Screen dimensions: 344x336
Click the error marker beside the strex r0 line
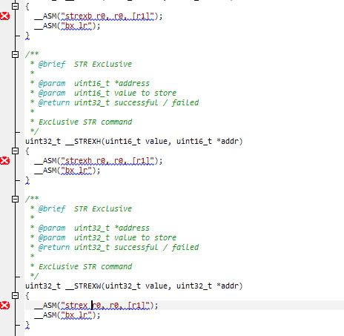(5, 306)
